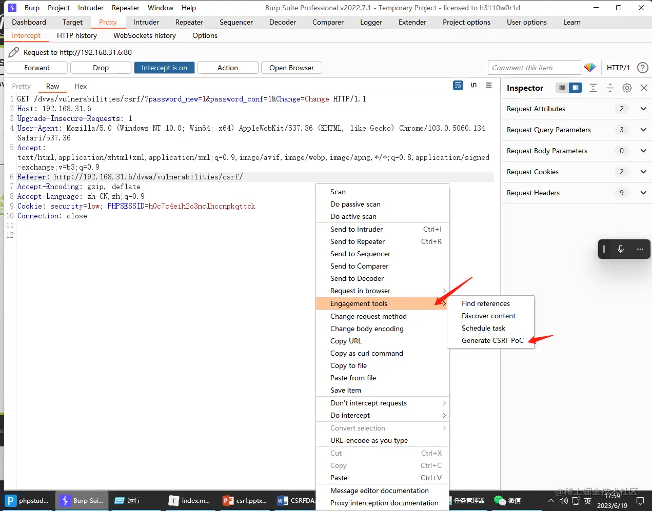This screenshot has width=652, height=511.
Task: Open Proxy Options sub-tab
Action: pos(205,35)
